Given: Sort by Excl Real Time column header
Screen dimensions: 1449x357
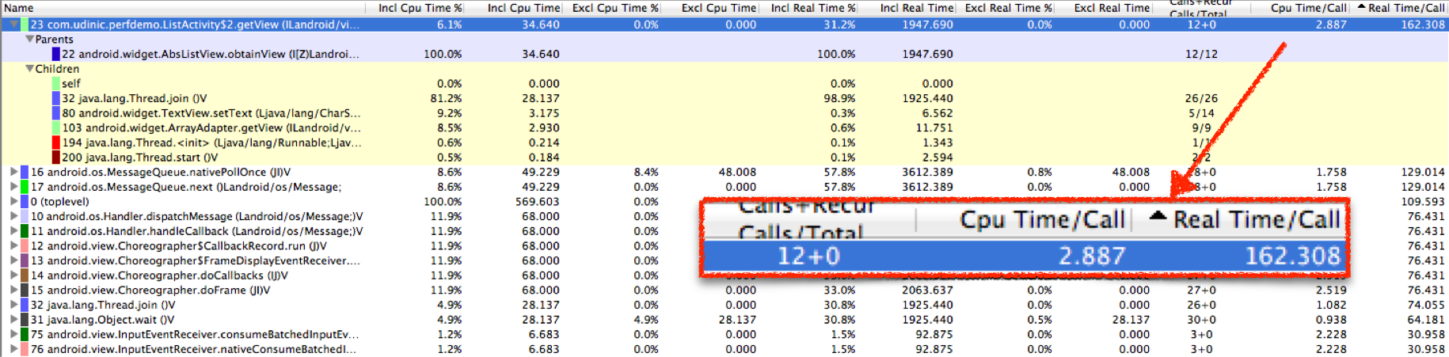Looking at the screenshot, I should [1112, 8].
